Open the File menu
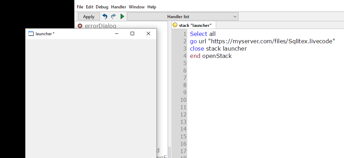Screen dimensions: 344x158 [x=80, y=7]
